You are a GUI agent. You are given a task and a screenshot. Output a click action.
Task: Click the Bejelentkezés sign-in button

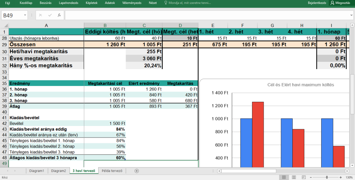click(x=317, y=3)
